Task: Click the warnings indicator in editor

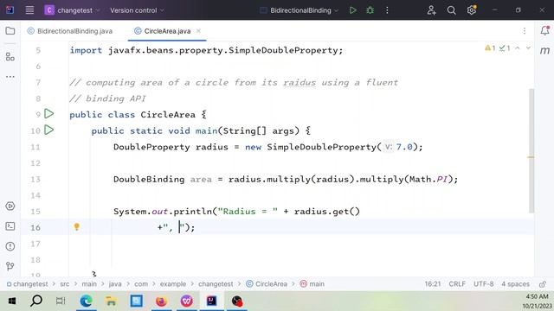Action: tap(490, 48)
